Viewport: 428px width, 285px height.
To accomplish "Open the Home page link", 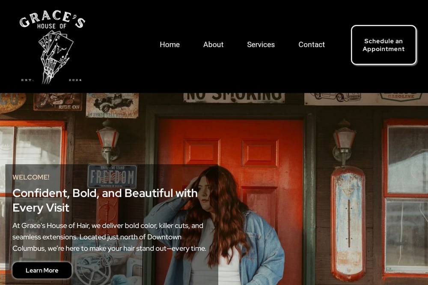I will [x=170, y=45].
